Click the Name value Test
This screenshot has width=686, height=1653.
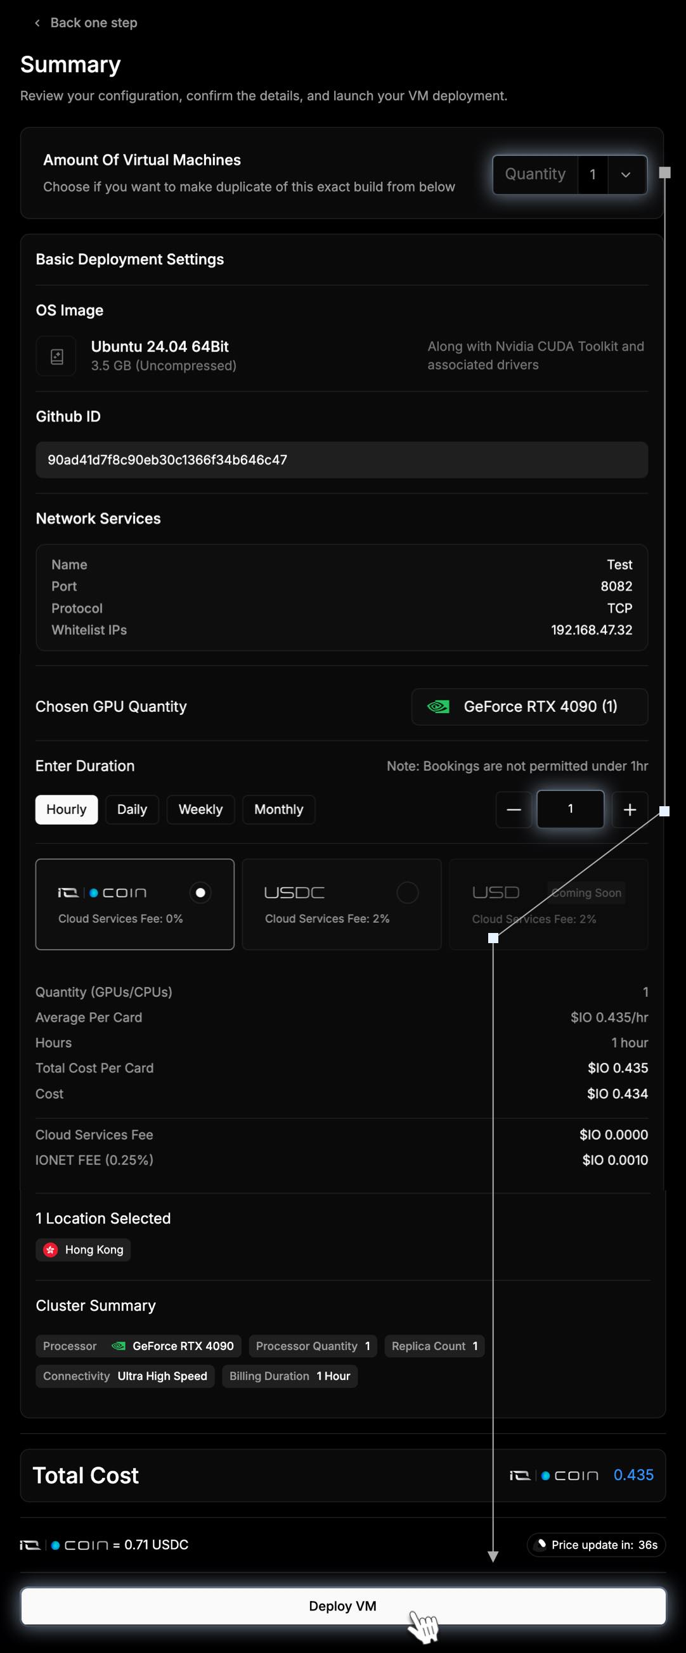[x=620, y=565]
